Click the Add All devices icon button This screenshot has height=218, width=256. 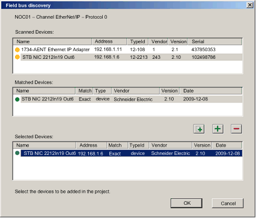click(x=199, y=129)
